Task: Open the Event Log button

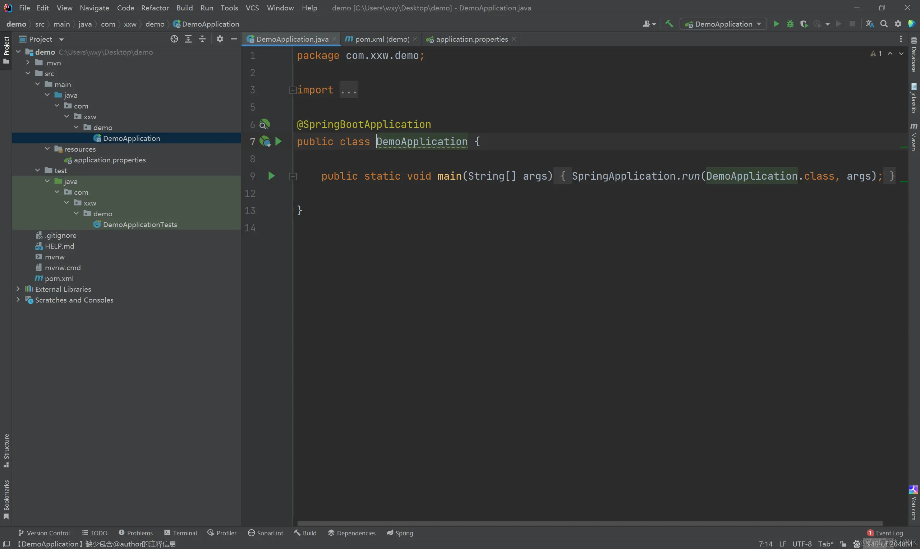Action: (x=885, y=533)
